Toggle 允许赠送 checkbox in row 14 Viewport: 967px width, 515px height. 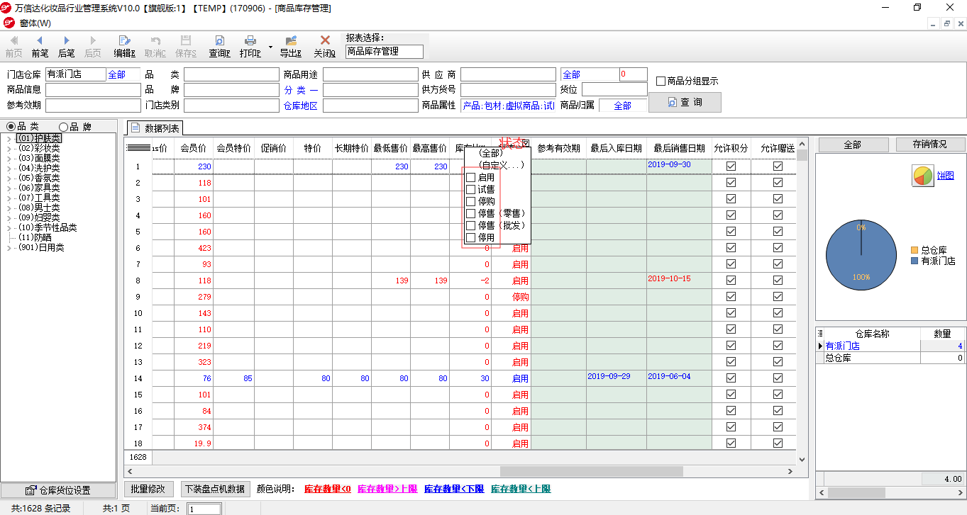click(x=778, y=378)
